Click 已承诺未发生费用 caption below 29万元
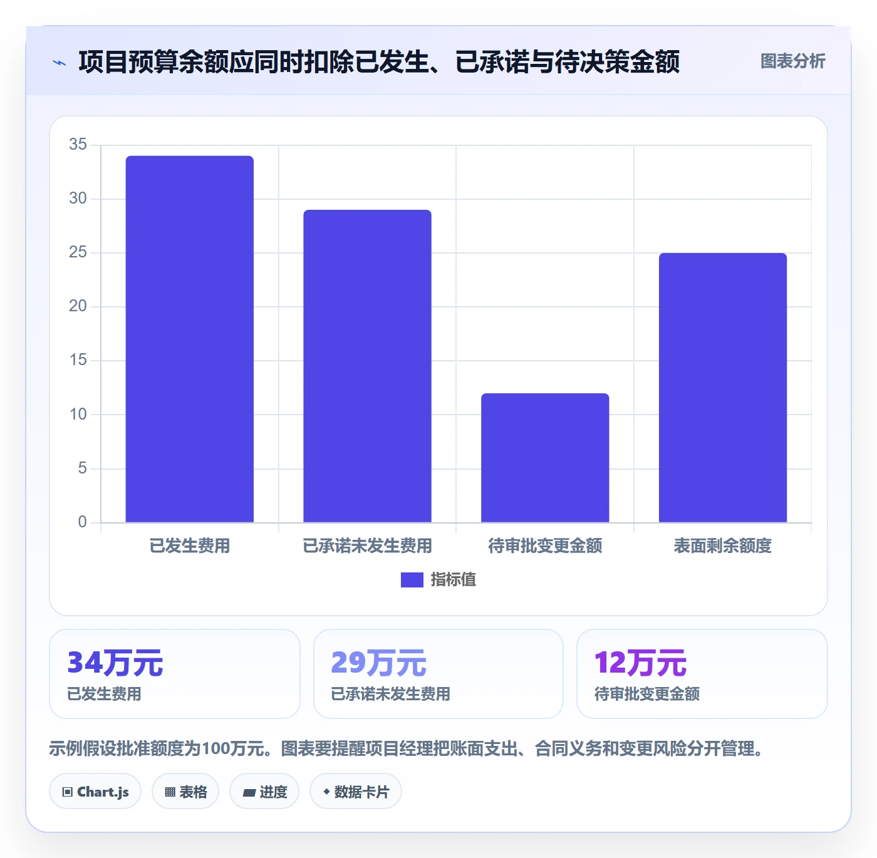 [391, 694]
